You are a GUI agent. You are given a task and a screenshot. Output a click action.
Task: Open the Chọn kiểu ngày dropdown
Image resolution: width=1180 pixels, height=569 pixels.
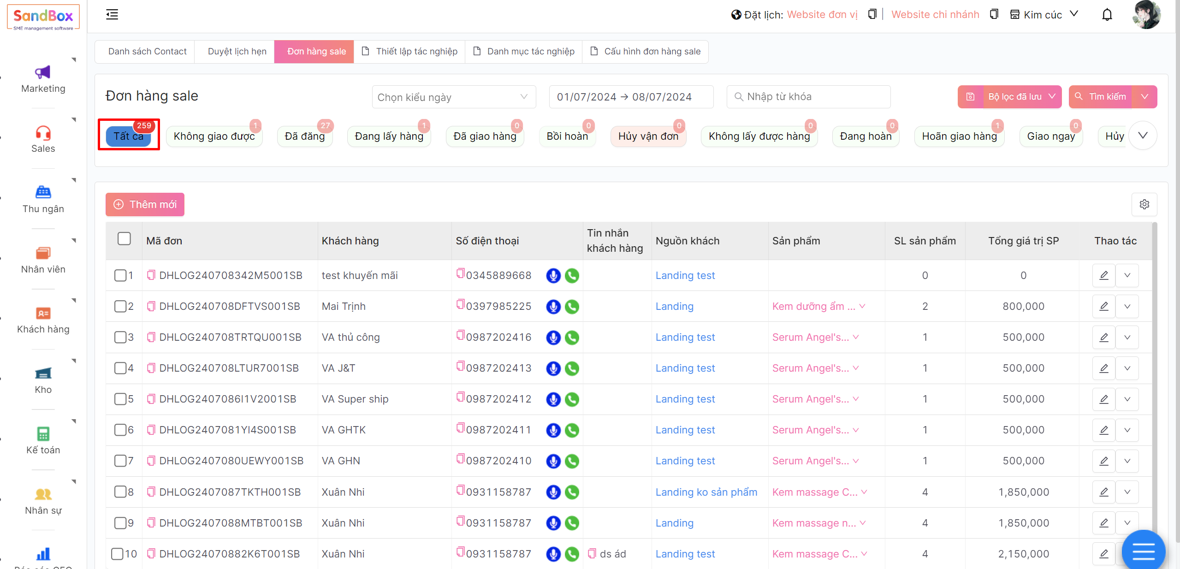(453, 97)
